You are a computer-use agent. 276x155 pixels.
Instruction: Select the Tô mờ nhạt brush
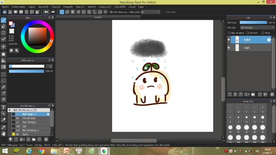[x=31, y=118]
